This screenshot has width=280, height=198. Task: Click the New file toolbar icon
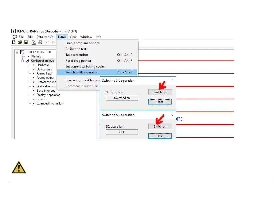14,42
